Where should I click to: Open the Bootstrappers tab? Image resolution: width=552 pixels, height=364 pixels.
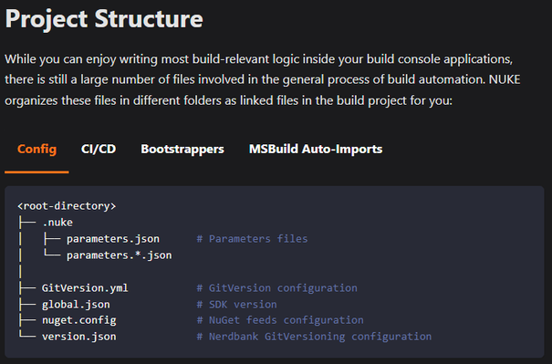pyautogui.click(x=182, y=150)
